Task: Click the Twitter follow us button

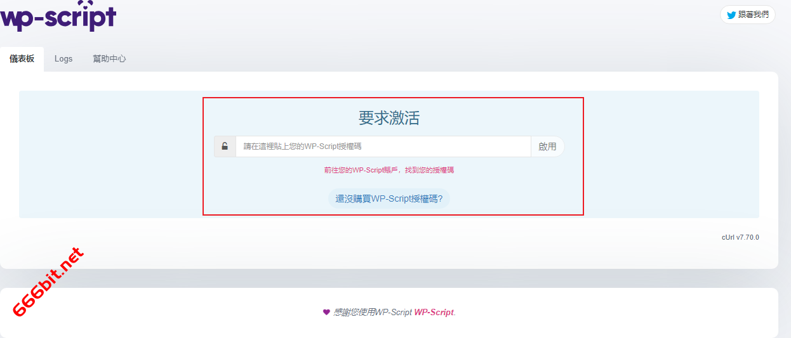Action: (x=747, y=15)
